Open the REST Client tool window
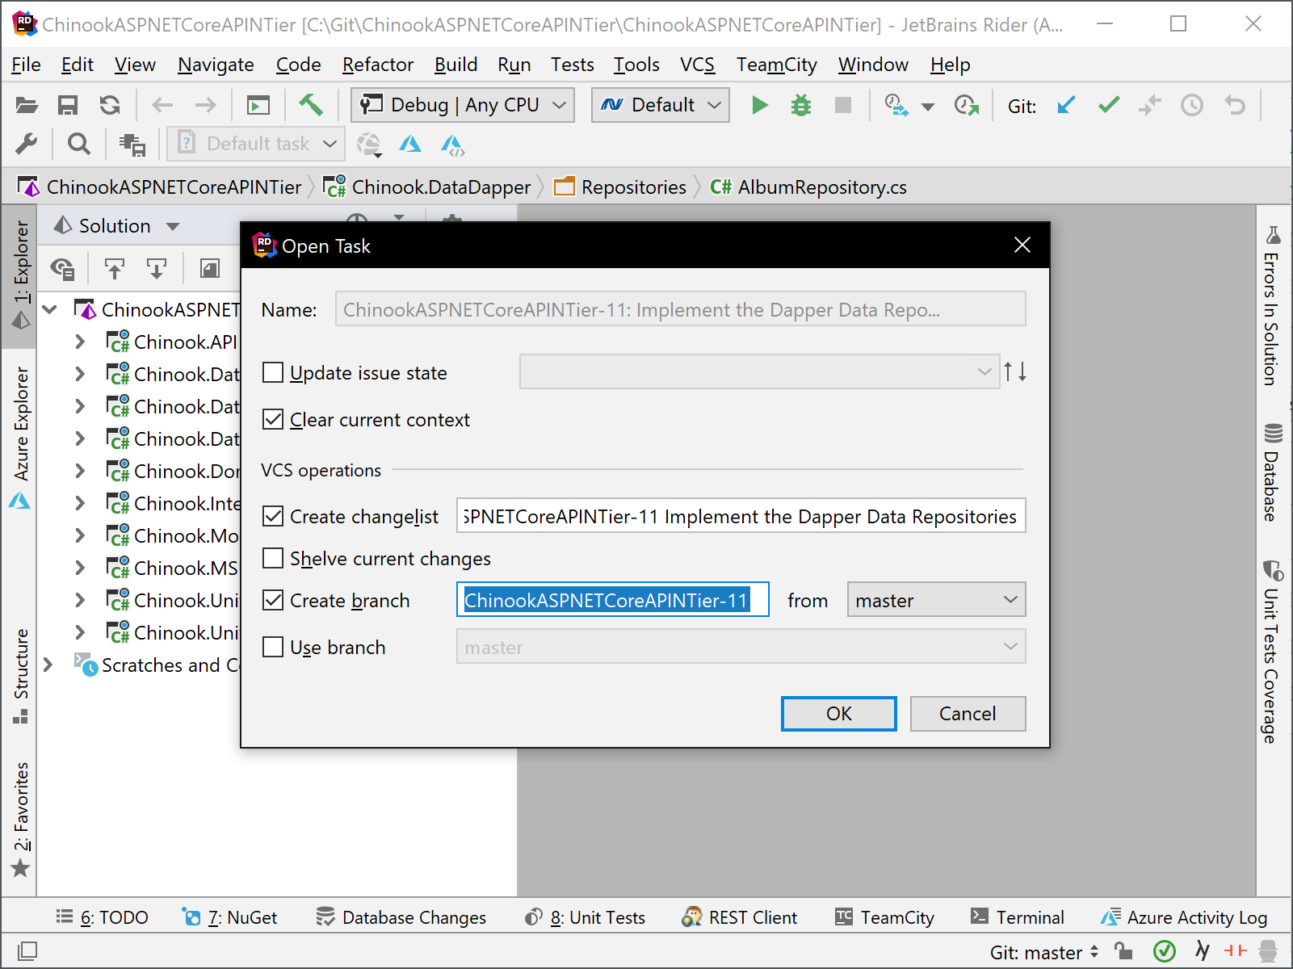This screenshot has width=1293, height=969. tap(739, 917)
